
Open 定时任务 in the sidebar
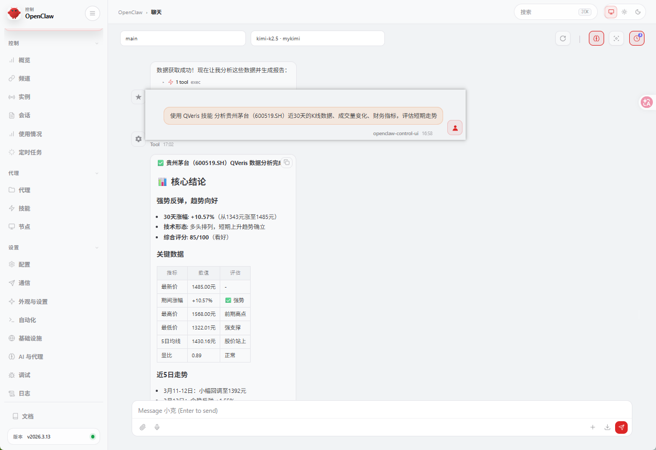click(53, 152)
